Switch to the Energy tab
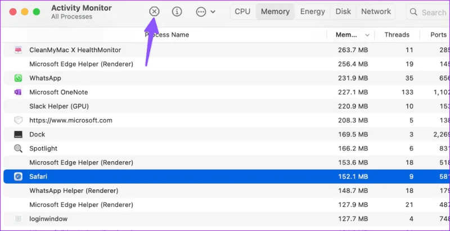Image resolution: width=450 pixels, height=231 pixels. 313,12
